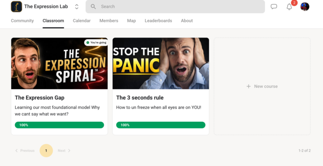
Task: Click The Expression Lab group name
Action: coord(46,7)
